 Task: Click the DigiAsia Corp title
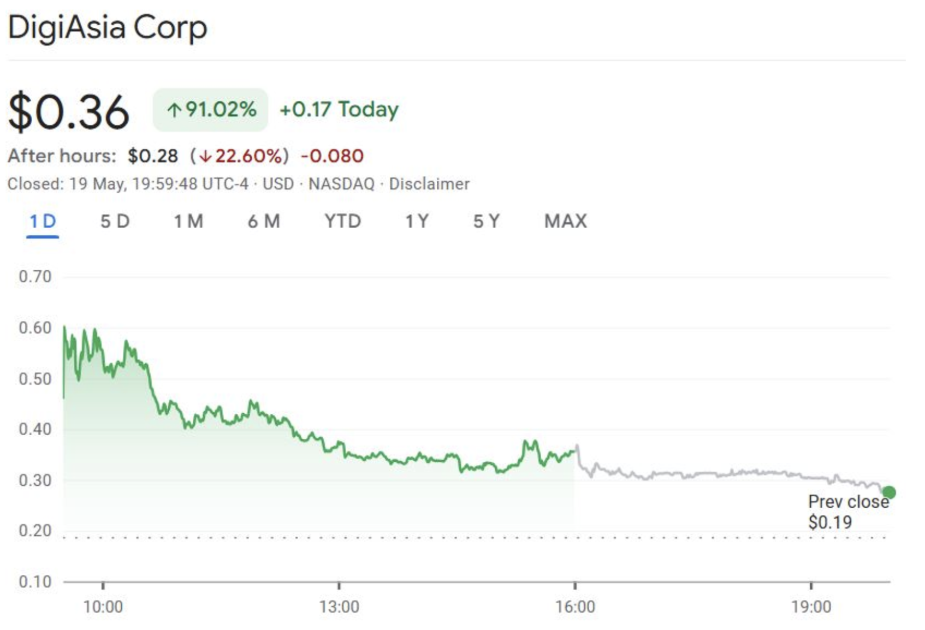click(x=108, y=27)
